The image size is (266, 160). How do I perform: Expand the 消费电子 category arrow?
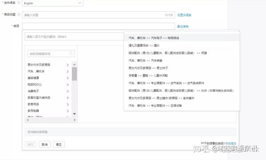[68, 91]
